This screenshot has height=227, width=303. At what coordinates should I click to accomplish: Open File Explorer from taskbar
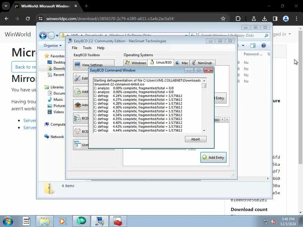(45, 221)
